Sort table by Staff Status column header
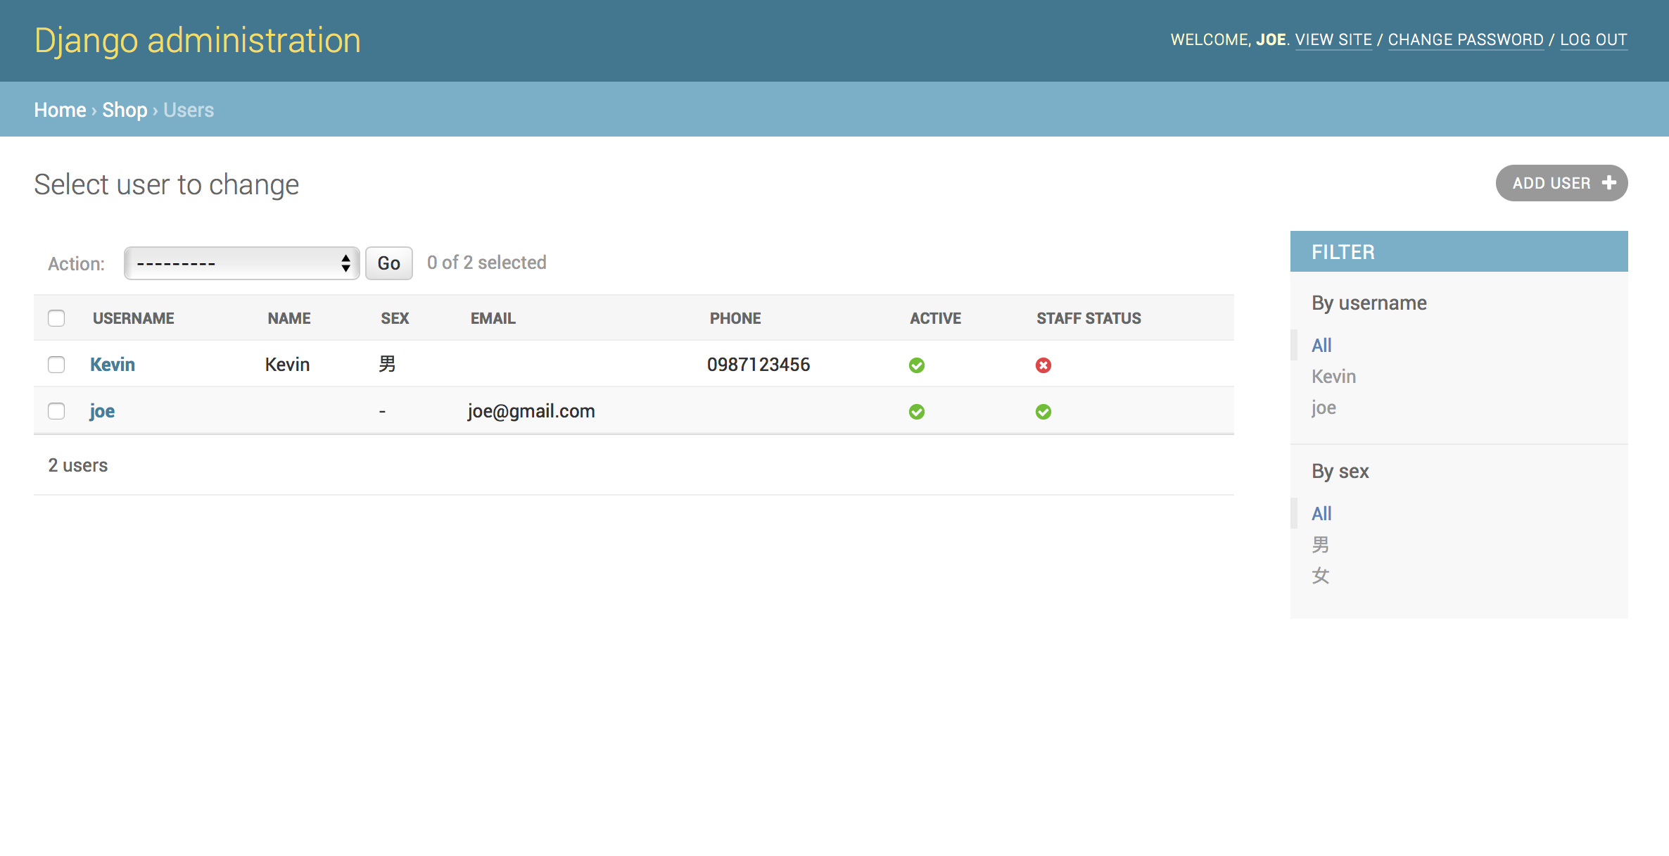The width and height of the screenshot is (1669, 856). tap(1088, 318)
